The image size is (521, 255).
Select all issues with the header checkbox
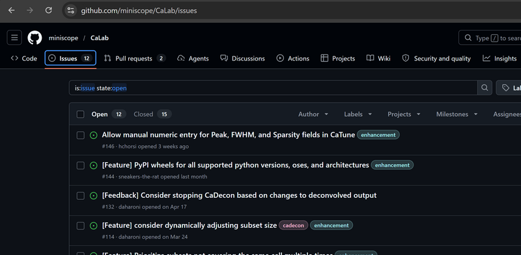[80, 114]
